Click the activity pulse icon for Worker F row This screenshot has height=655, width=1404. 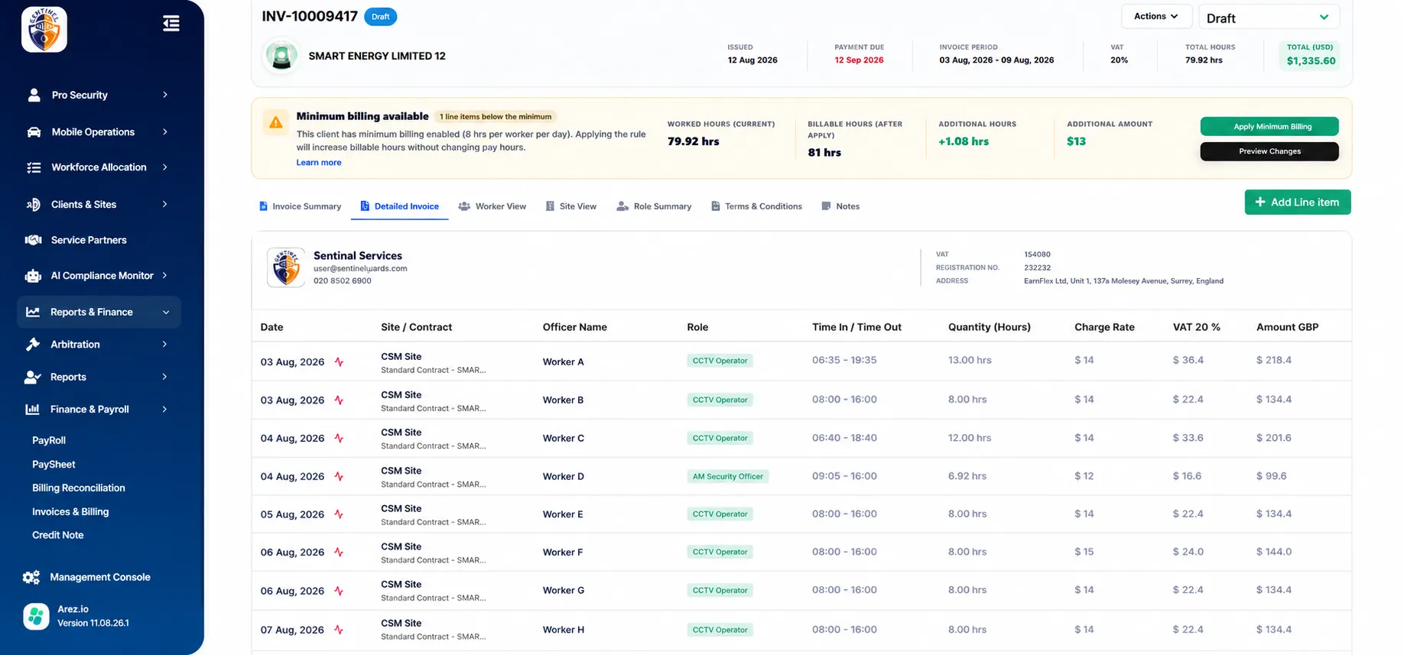click(x=339, y=553)
